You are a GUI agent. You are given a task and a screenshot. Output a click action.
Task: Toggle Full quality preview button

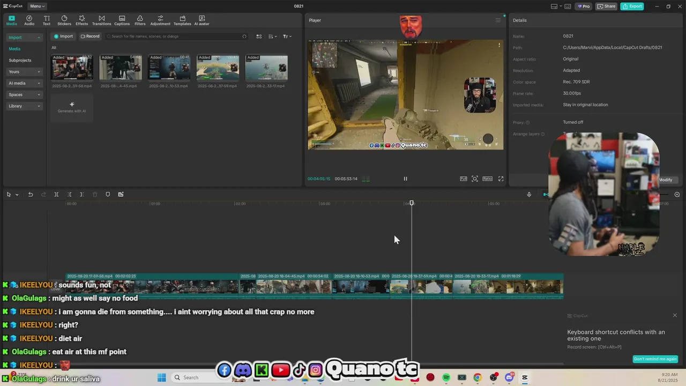tap(464, 179)
